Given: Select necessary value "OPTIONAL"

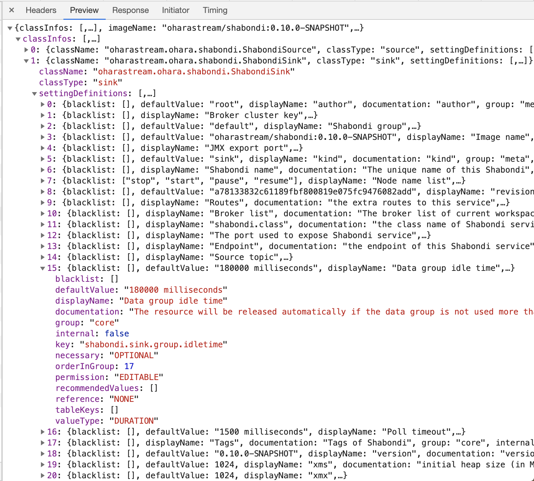Looking at the screenshot, I should click(134, 355).
